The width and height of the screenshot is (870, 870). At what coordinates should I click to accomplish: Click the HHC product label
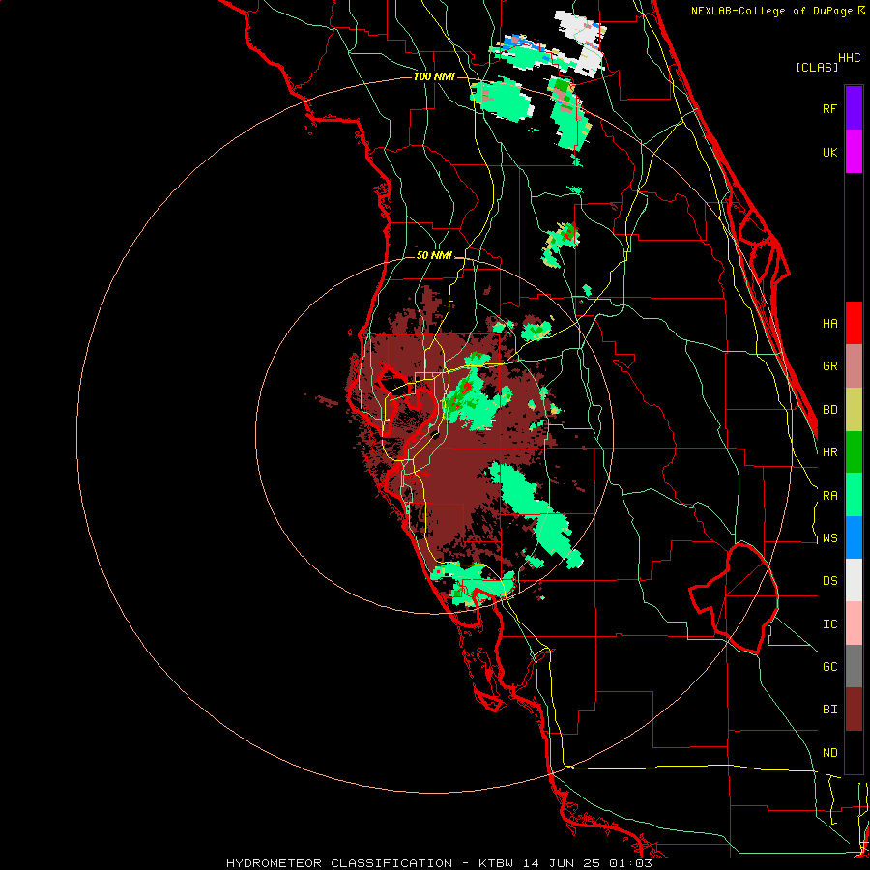[x=849, y=58]
